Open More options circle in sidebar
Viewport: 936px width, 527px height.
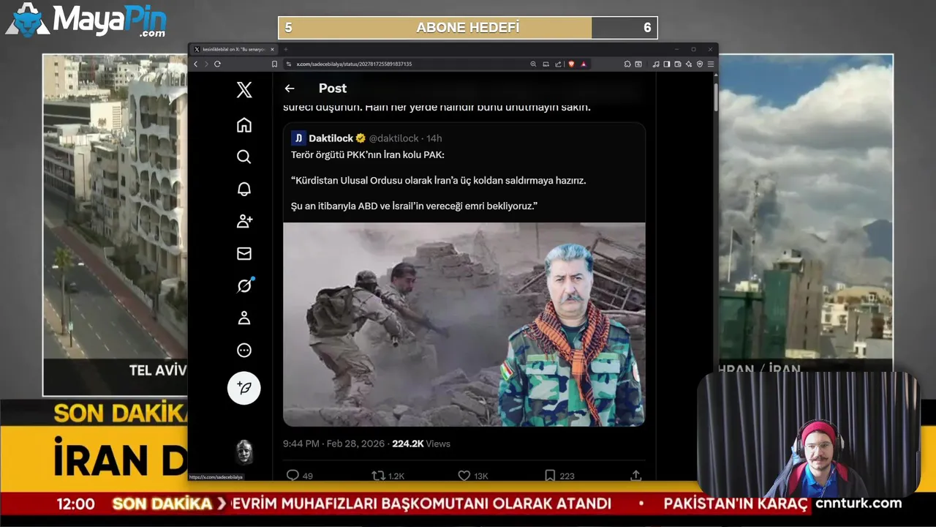(x=244, y=350)
